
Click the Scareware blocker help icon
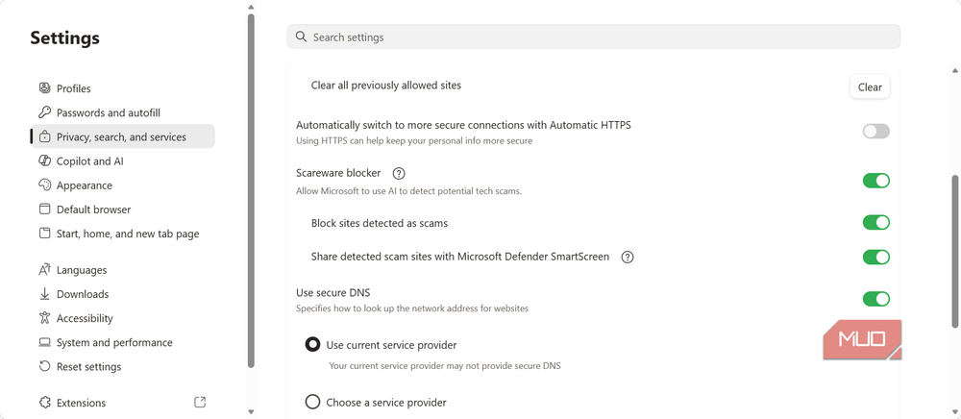[x=399, y=173]
